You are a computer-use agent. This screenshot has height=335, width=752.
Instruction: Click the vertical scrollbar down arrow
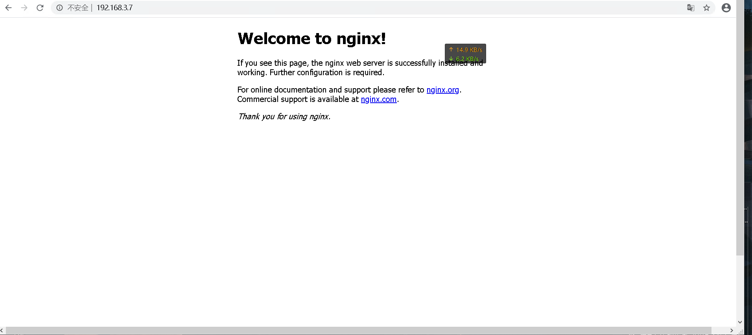tap(740, 322)
